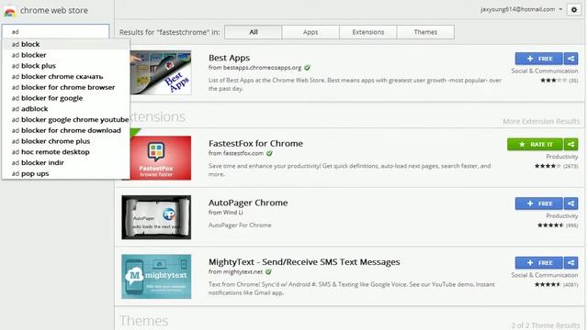Choose 'ad blocker' suggestion
This screenshot has width=588, height=330.
66,55
